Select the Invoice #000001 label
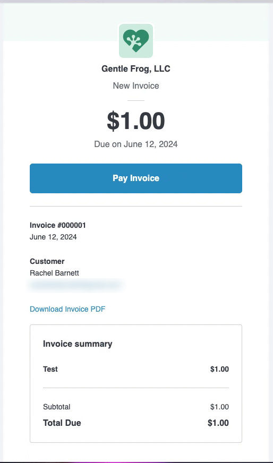 pyautogui.click(x=58, y=225)
